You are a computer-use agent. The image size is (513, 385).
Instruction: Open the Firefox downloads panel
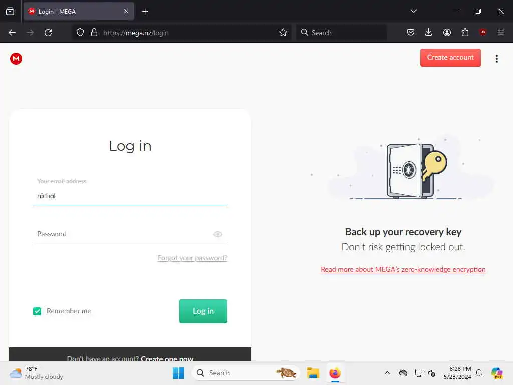pos(429,32)
